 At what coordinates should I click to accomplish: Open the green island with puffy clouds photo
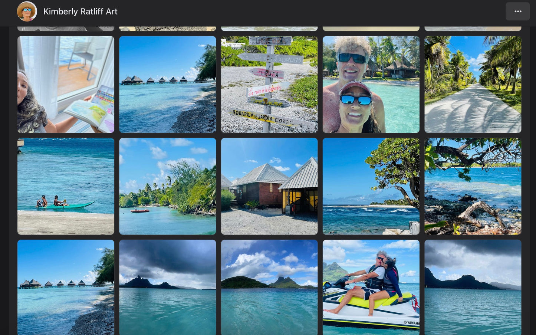pyautogui.click(x=269, y=287)
